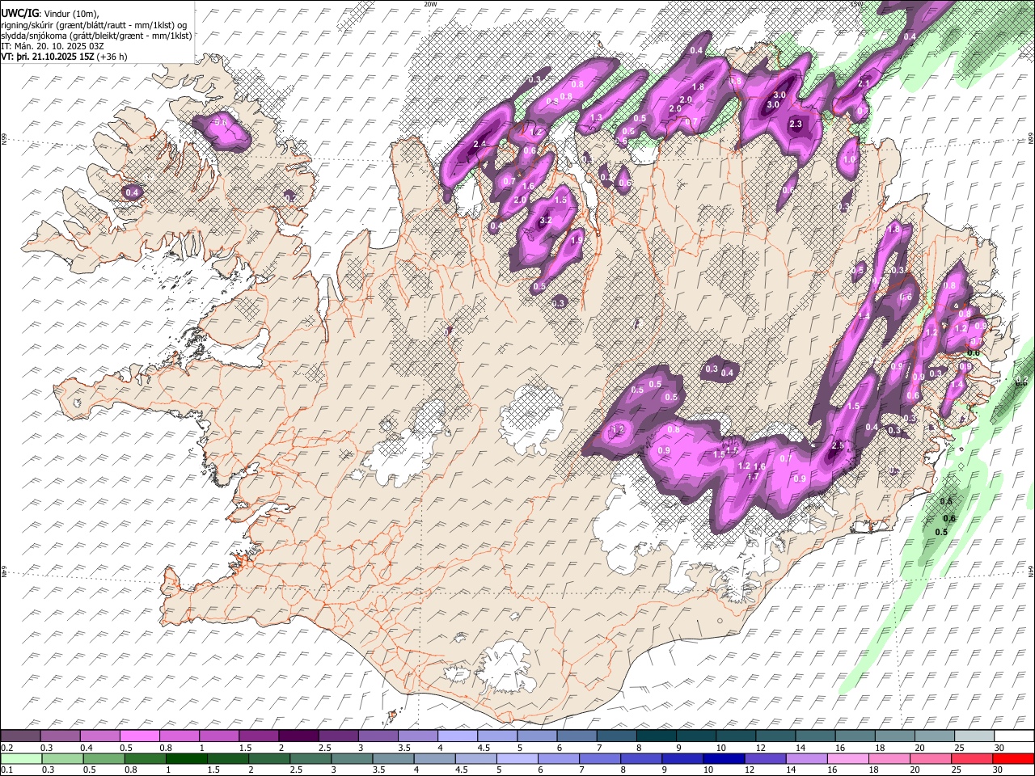1035x776 pixels.
Task: Click the "12" label on the lower legend scale
Action: pos(749,770)
